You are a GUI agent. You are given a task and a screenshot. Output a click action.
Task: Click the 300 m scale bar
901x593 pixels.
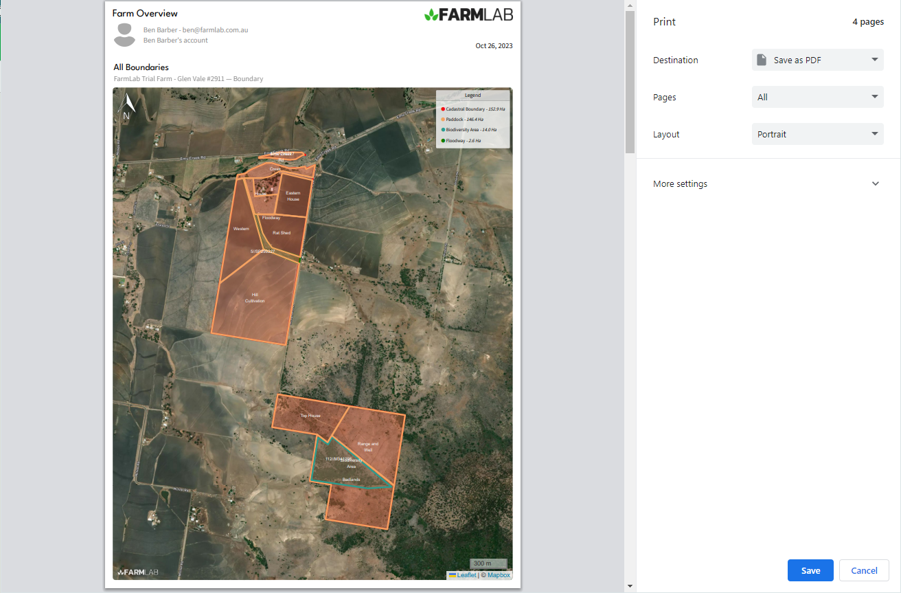click(x=488, y=563)
